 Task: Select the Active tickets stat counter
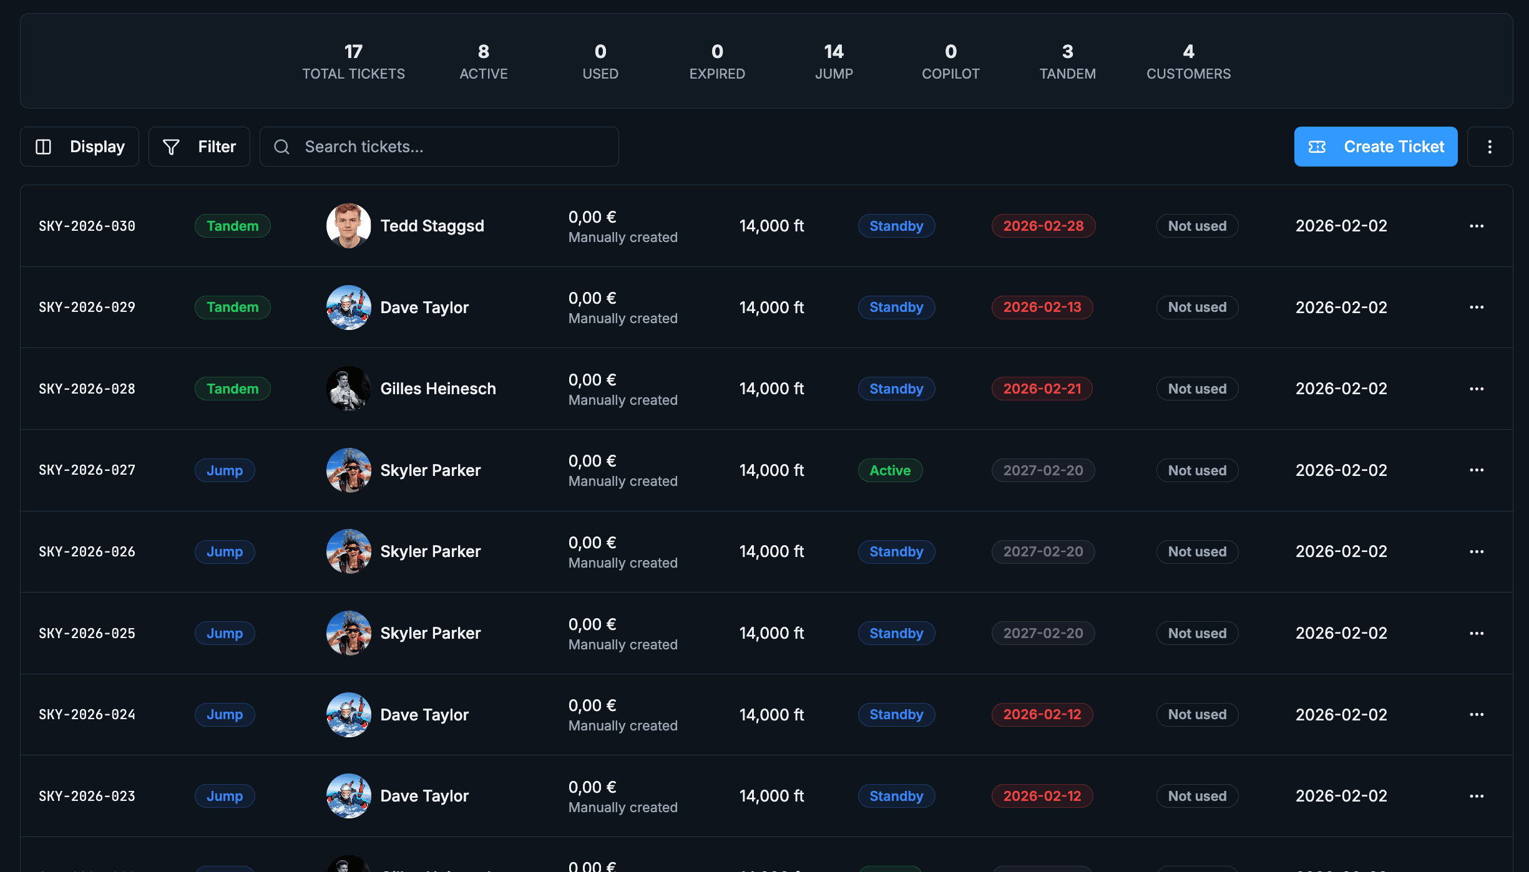pyautogui.click(x=483, y=61)
